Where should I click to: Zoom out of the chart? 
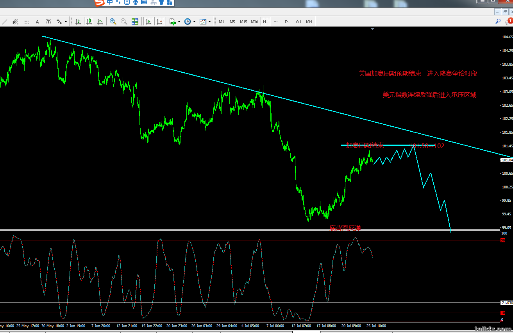click(x=124, y=21)
